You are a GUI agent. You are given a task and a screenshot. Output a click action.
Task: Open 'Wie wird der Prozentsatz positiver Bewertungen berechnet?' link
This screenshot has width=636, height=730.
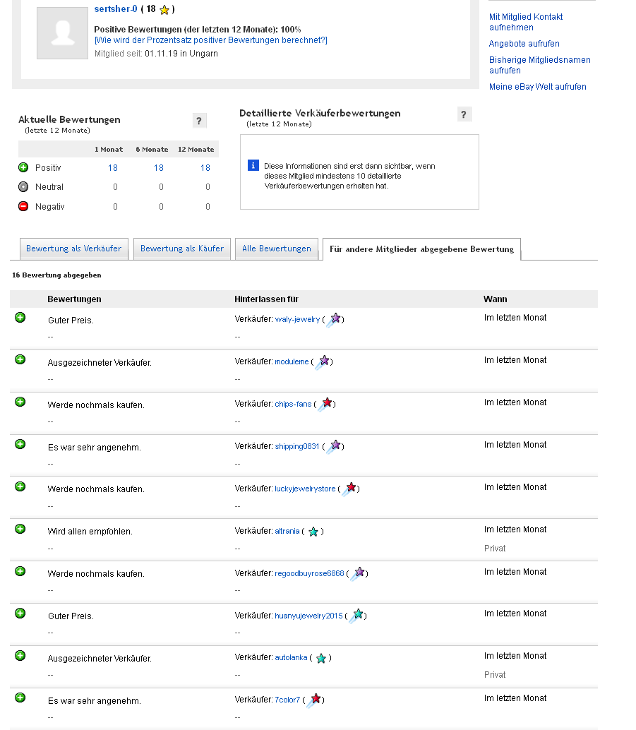(211, 40)
